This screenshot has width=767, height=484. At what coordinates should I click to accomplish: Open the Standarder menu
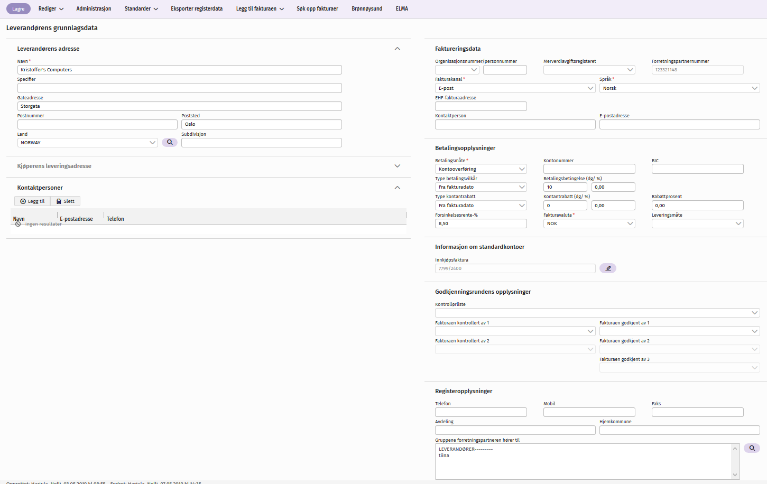[x=141, y=9]
